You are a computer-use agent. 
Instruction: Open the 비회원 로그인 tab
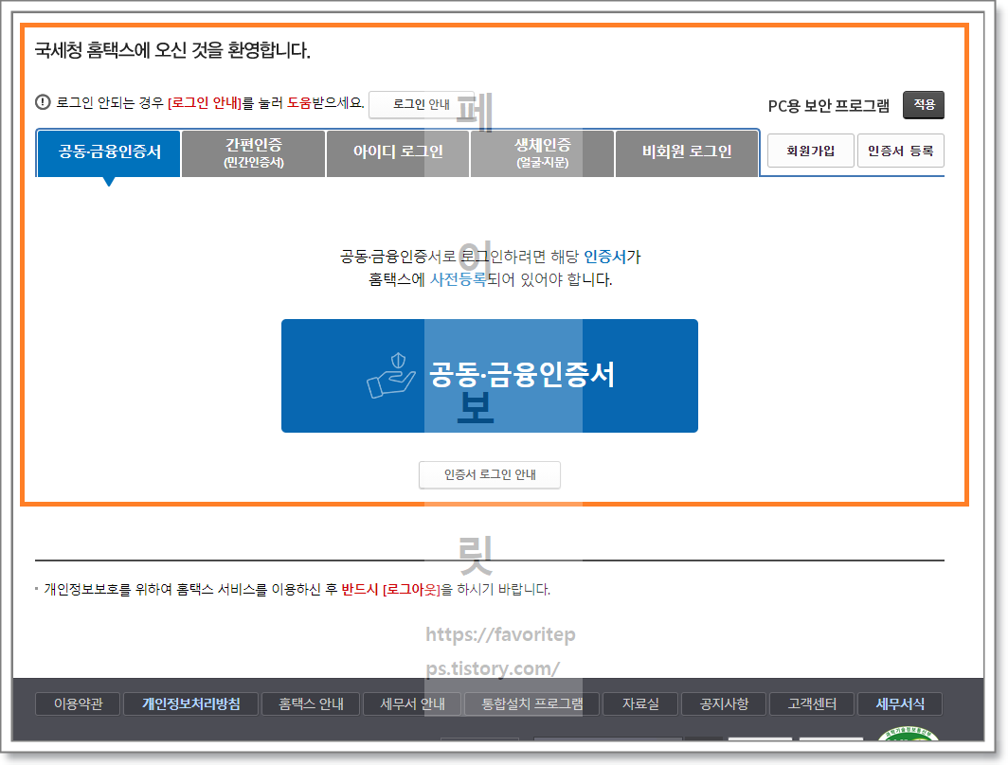(687, 152)
